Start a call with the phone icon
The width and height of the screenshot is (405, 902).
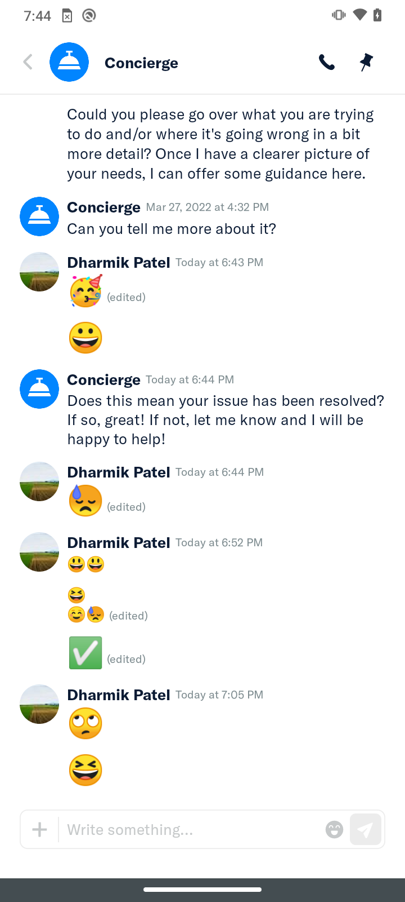coord(327,62)
